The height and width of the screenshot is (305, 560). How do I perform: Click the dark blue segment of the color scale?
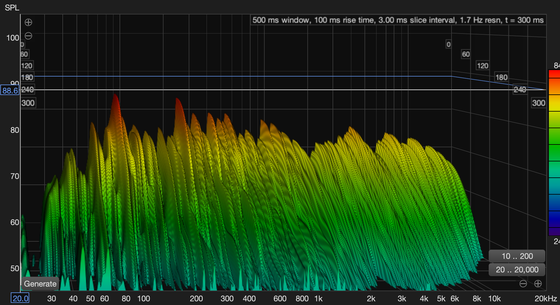point(554,219)
